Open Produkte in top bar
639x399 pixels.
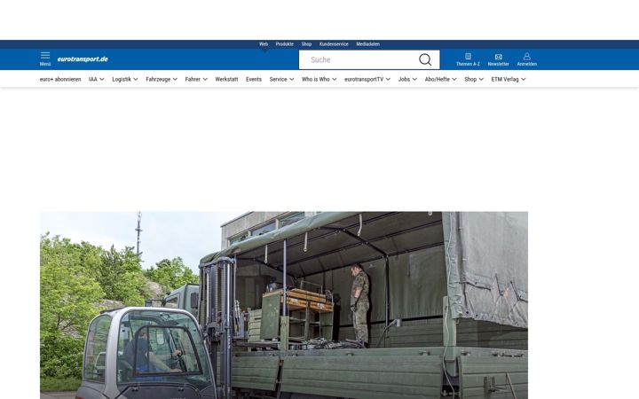pyautogui.click(x=285, y=44)
